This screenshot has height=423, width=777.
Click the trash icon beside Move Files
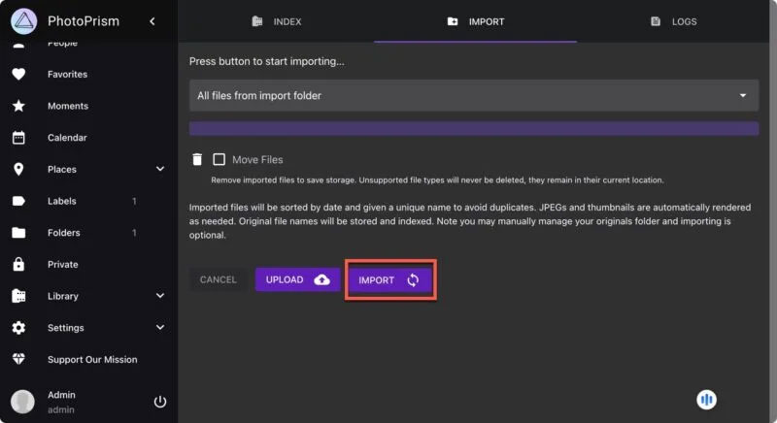(x=197, y=159)
